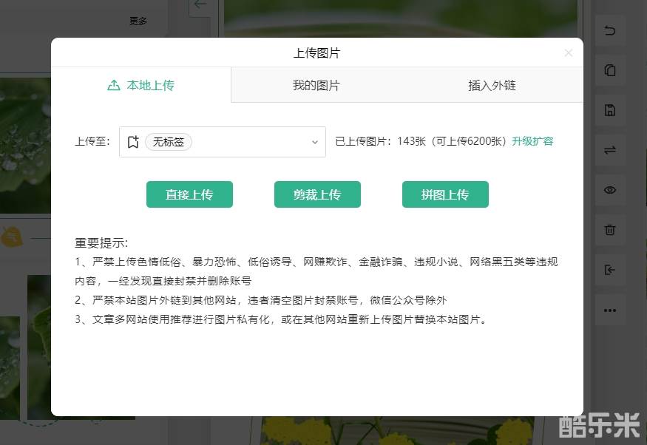Viewport: 647px width, 445px height.
Task: Click the add-tag bookmark icon in upload field
Action: tap(133, 142)
